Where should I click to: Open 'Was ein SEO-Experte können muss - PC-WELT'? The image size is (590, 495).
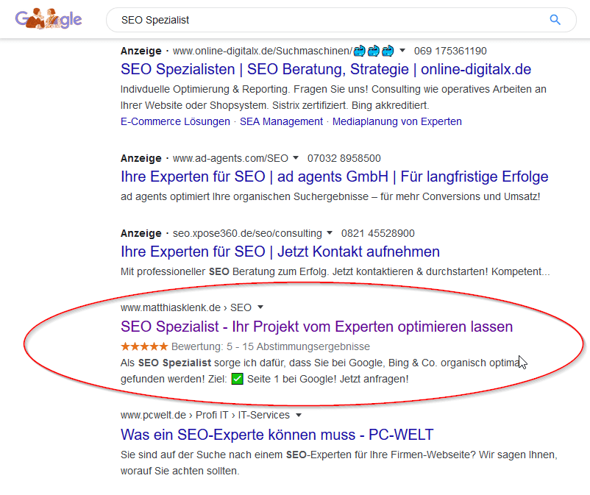click(x=277, y=435)
